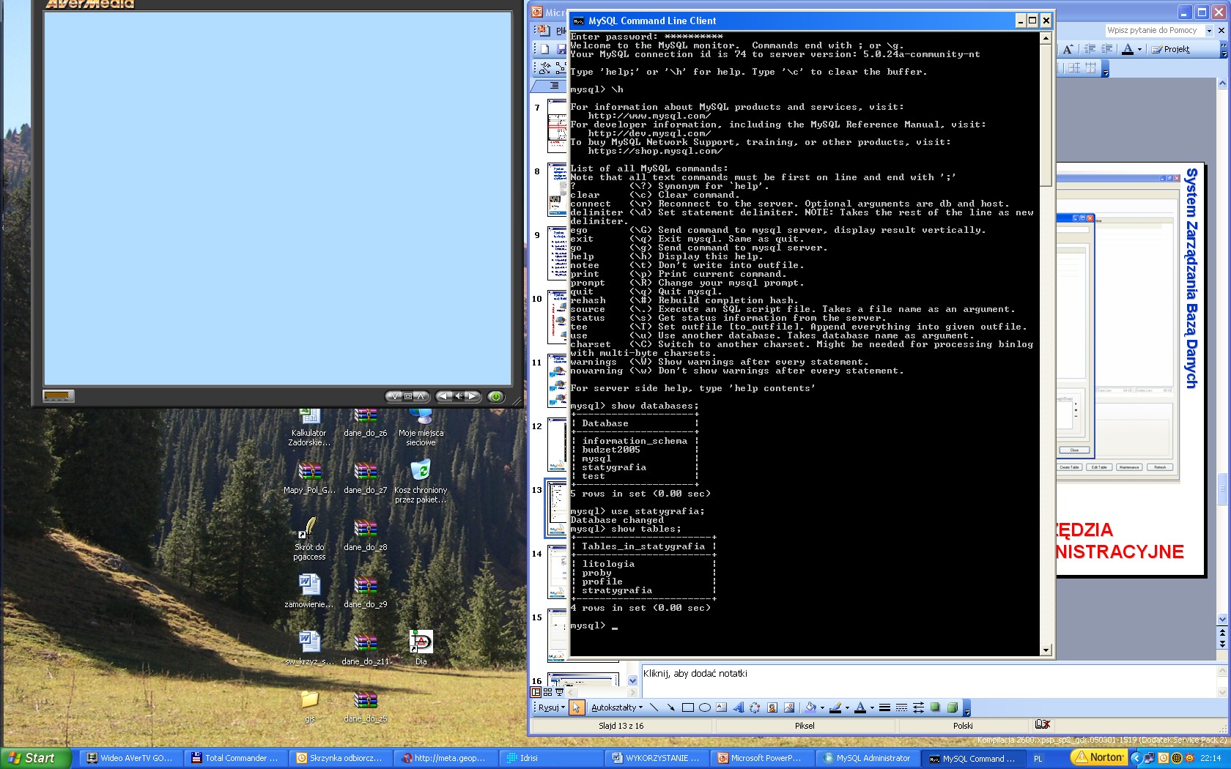Expand AVerMedia orange control panel button
1231x769 pixels.
(57, 396)
